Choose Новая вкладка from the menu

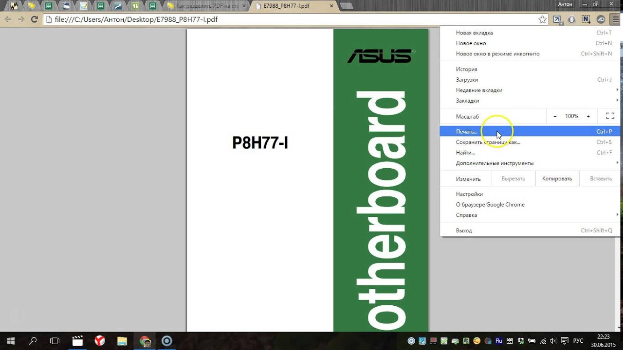click(530, 33)
